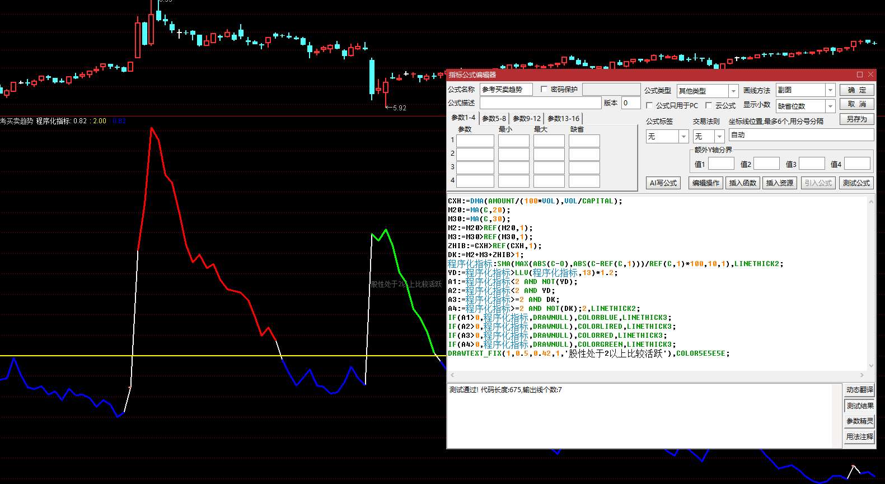
Task: Click the AI写公式 button
Action: (x=663, y=183)
